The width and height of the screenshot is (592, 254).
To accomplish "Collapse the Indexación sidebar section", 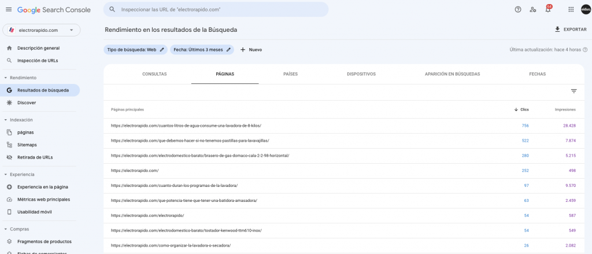I will click(6, 120).
